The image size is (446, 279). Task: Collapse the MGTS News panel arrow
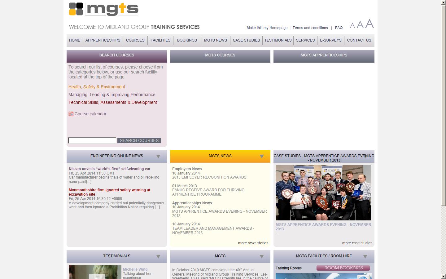click(262, 156)
